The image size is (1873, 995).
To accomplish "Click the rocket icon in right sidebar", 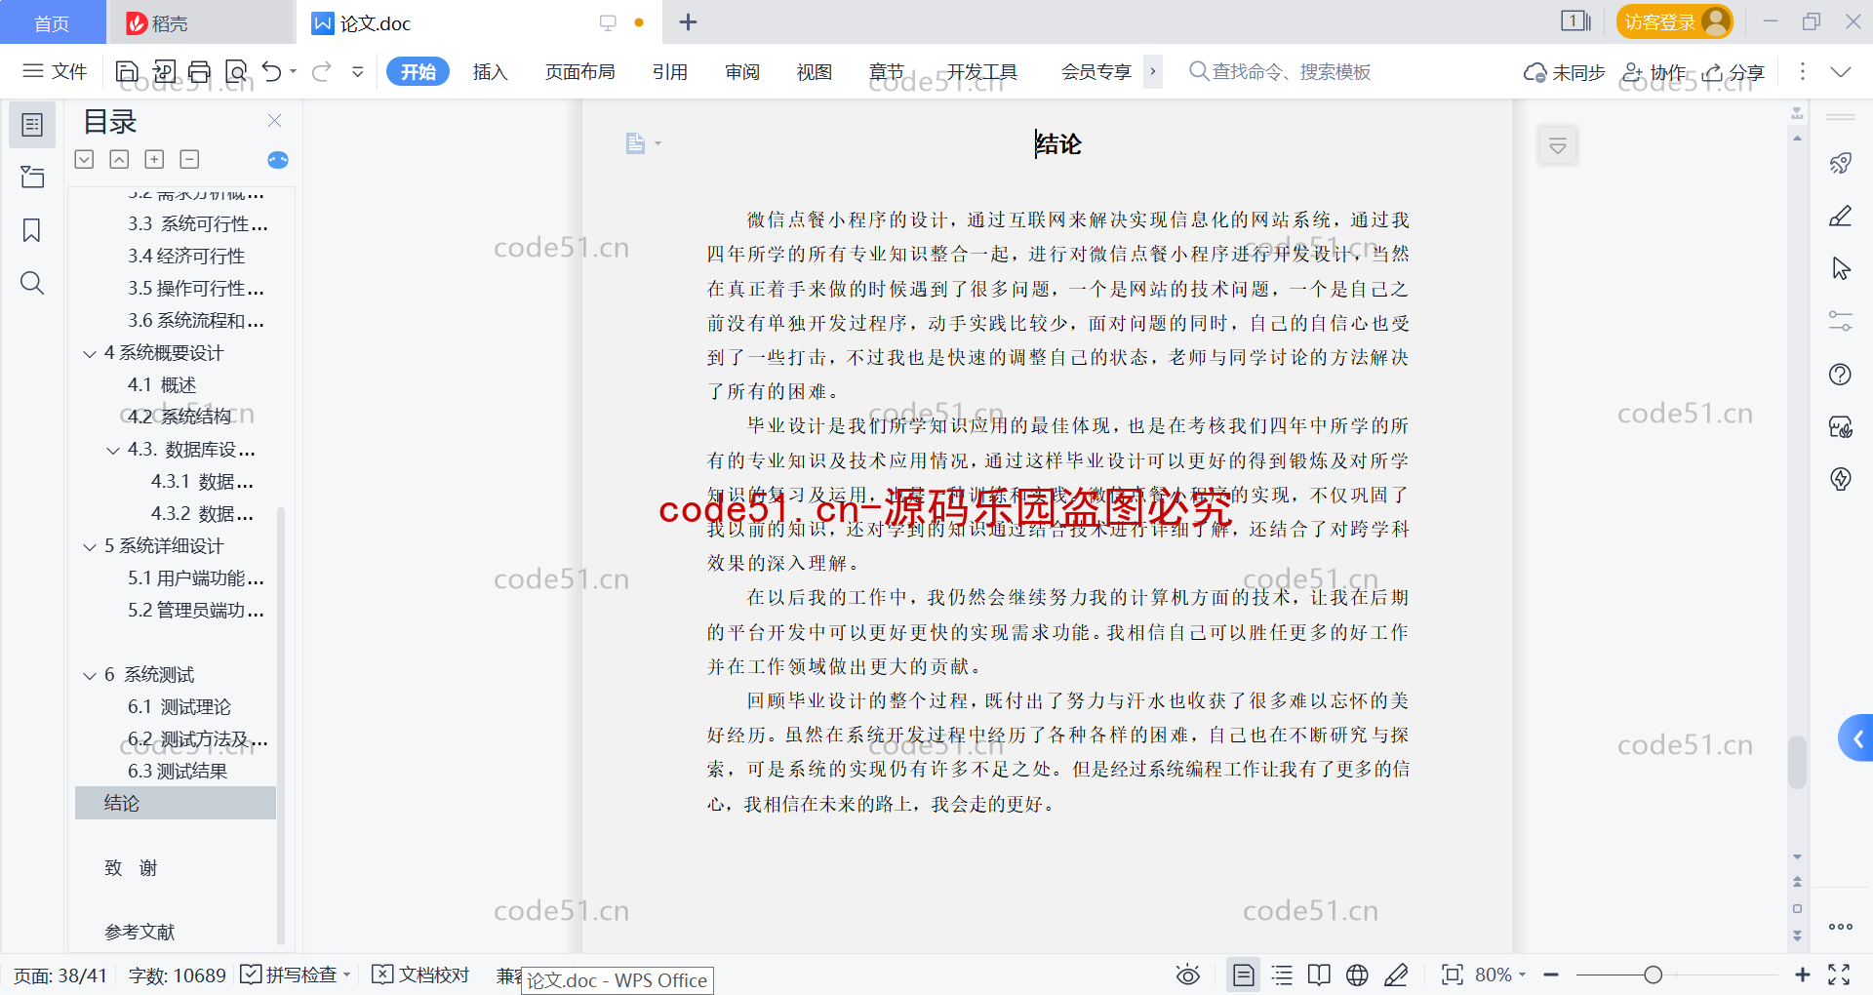I will [1841, 163].
